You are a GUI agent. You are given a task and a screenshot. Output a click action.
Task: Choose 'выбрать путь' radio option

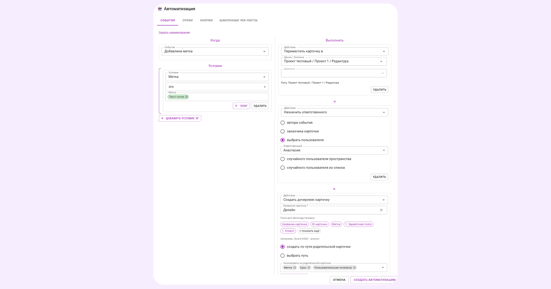click(x=282, y=256)
